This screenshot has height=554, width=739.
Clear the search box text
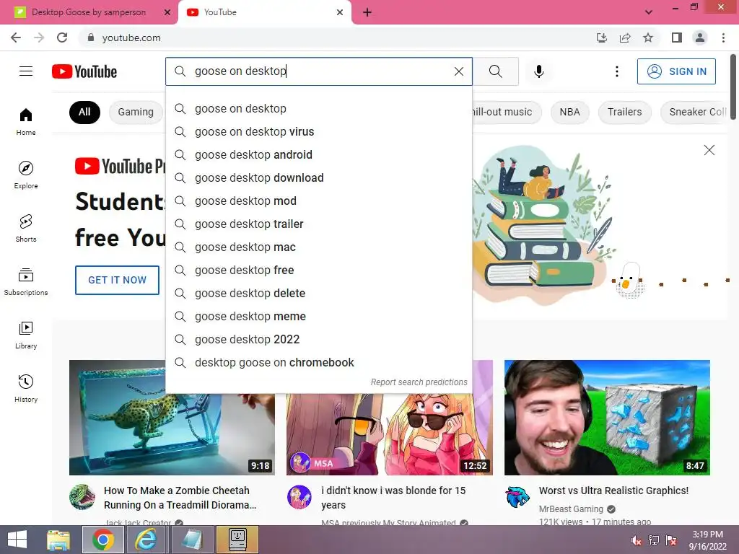point(458,71)
